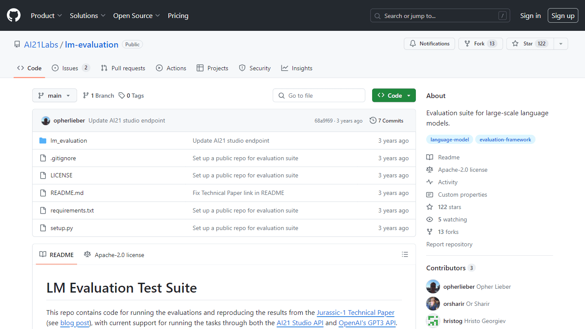Star the lm-evaluation repository

[x=530, y=44]
